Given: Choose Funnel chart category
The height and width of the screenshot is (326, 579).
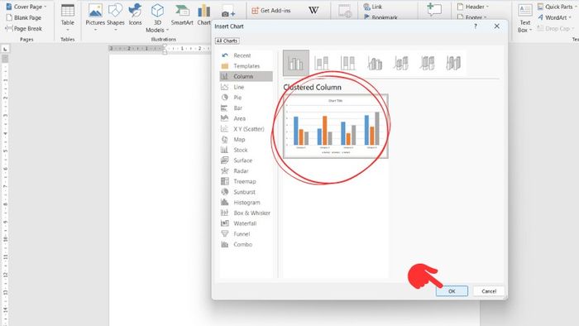Looking at the screenshot, I should 246,234.
